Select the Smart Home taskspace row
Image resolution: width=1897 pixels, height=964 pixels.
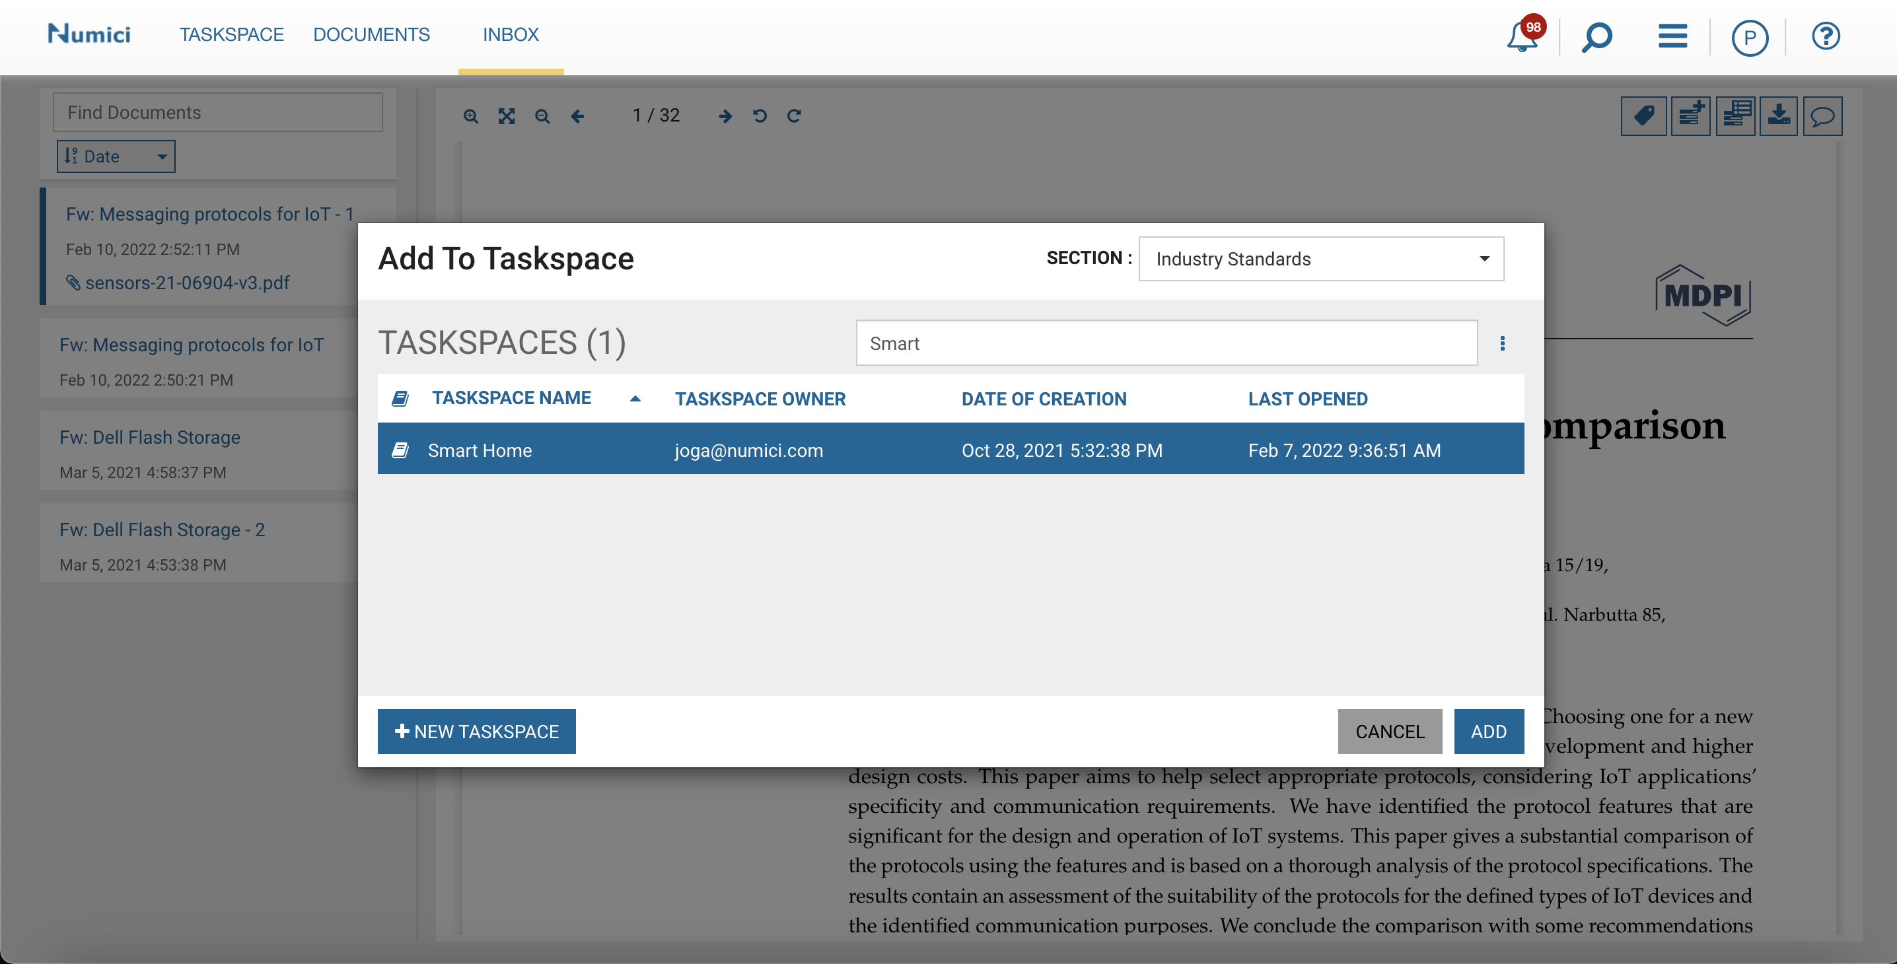coord(950,448)
